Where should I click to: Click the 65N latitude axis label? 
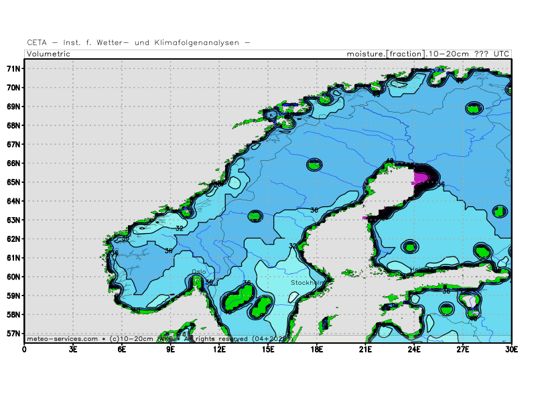[13, 182]
